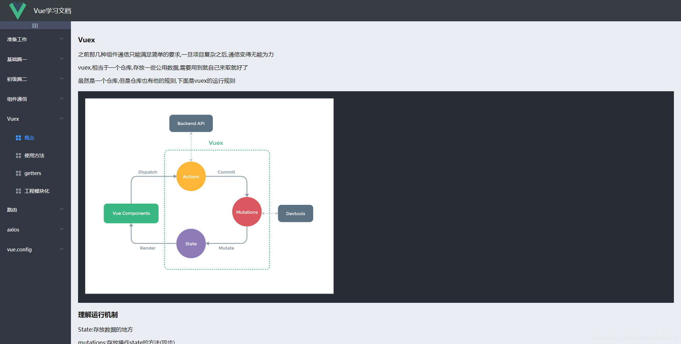Click the Vue Components box in diagram

pos(131,213)
